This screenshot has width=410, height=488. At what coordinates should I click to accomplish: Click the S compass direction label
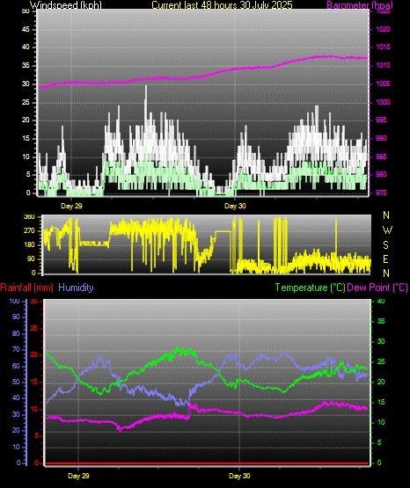385,245
